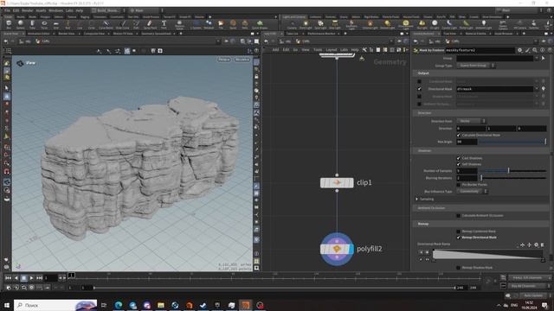Select the Tube shelf tool
This screenshot has width=554, height=311.
click(x=32, y=24)
